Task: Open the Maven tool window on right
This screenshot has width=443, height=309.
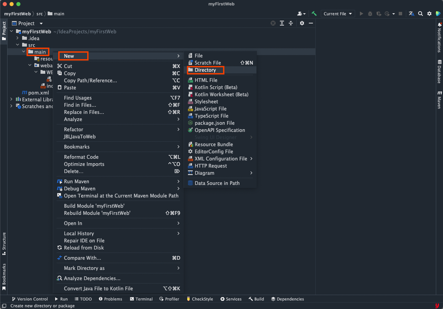Action: [x=440, y=99]
